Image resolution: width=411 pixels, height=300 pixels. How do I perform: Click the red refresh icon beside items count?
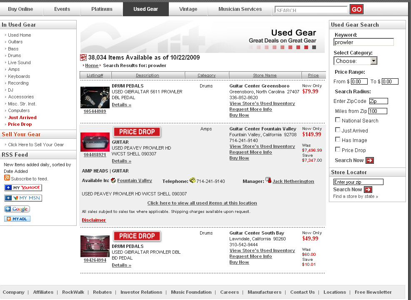(83, 57)
